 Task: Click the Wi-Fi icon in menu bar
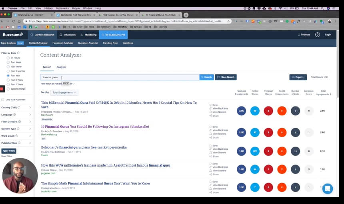(280, 8)
